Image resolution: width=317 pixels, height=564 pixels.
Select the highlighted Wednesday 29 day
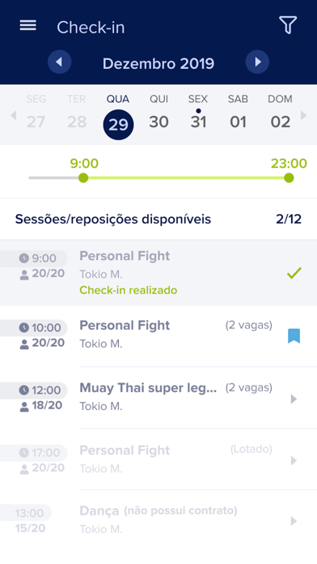(118, 125)
